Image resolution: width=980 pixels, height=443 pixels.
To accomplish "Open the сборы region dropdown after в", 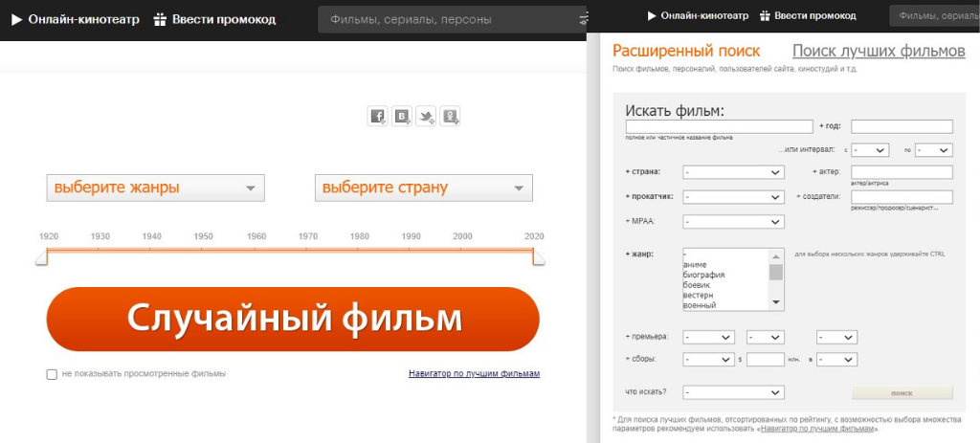I will click(836, 360).
